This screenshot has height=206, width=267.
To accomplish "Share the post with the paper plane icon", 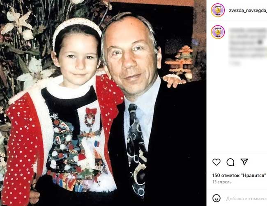I will click(x=244, y=162).
